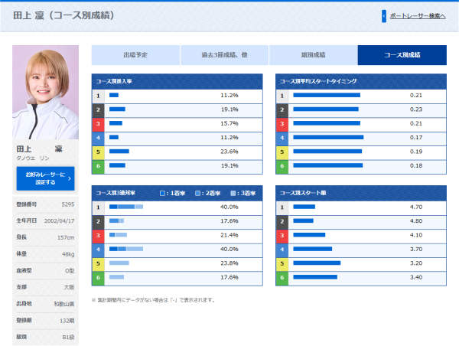Click the お好みレーサーに設定する button
This screenshot has width=459, height=346.
45,178
